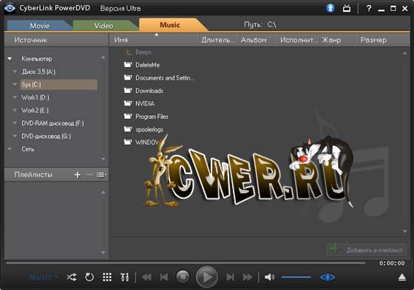Select the Music tab
Screen dimensions: 414x290
(170, 25)
